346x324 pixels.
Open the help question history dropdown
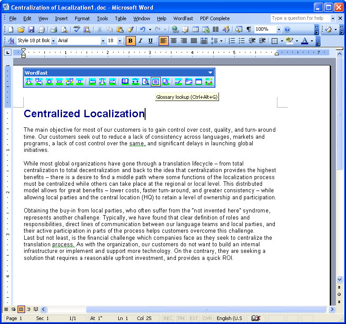coord(333,18)
